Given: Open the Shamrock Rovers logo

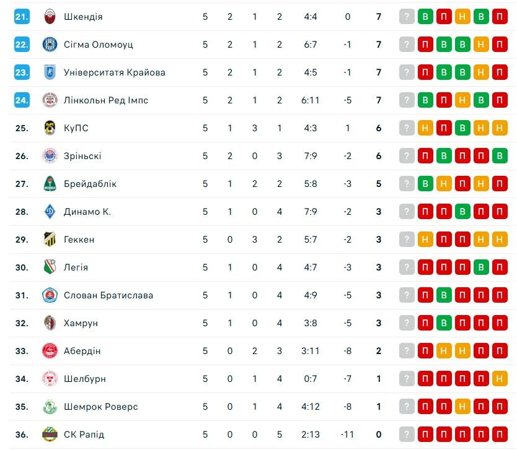Looking at the screenshot, I should [50, 407].
